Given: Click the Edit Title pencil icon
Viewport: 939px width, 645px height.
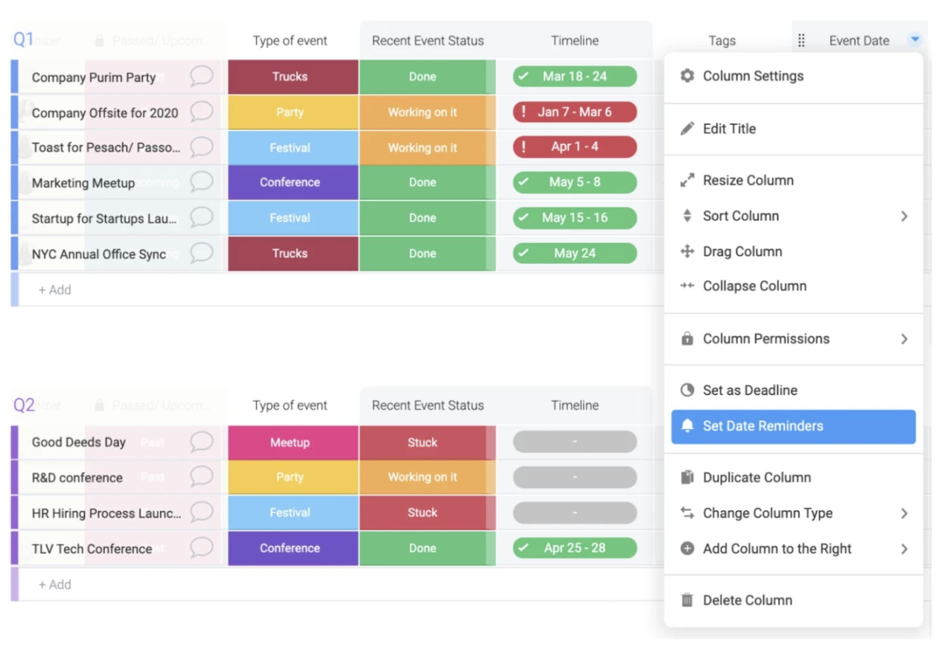Looking at the screenshot, I should (x=686, y=129).
